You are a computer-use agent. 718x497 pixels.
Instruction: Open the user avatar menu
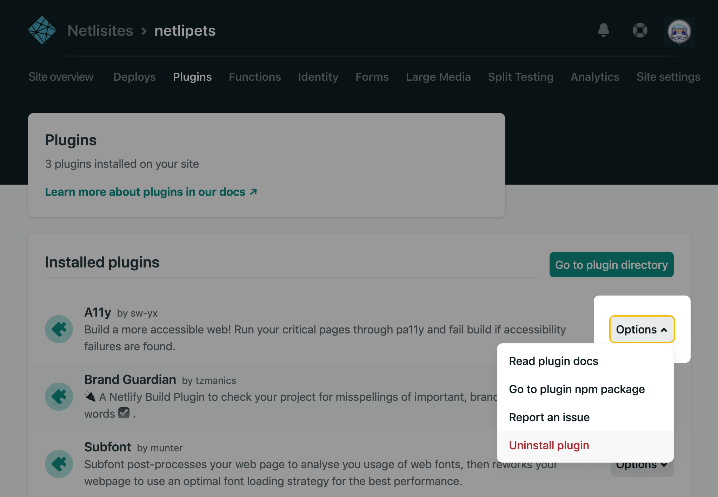click(x=679, y=32)
